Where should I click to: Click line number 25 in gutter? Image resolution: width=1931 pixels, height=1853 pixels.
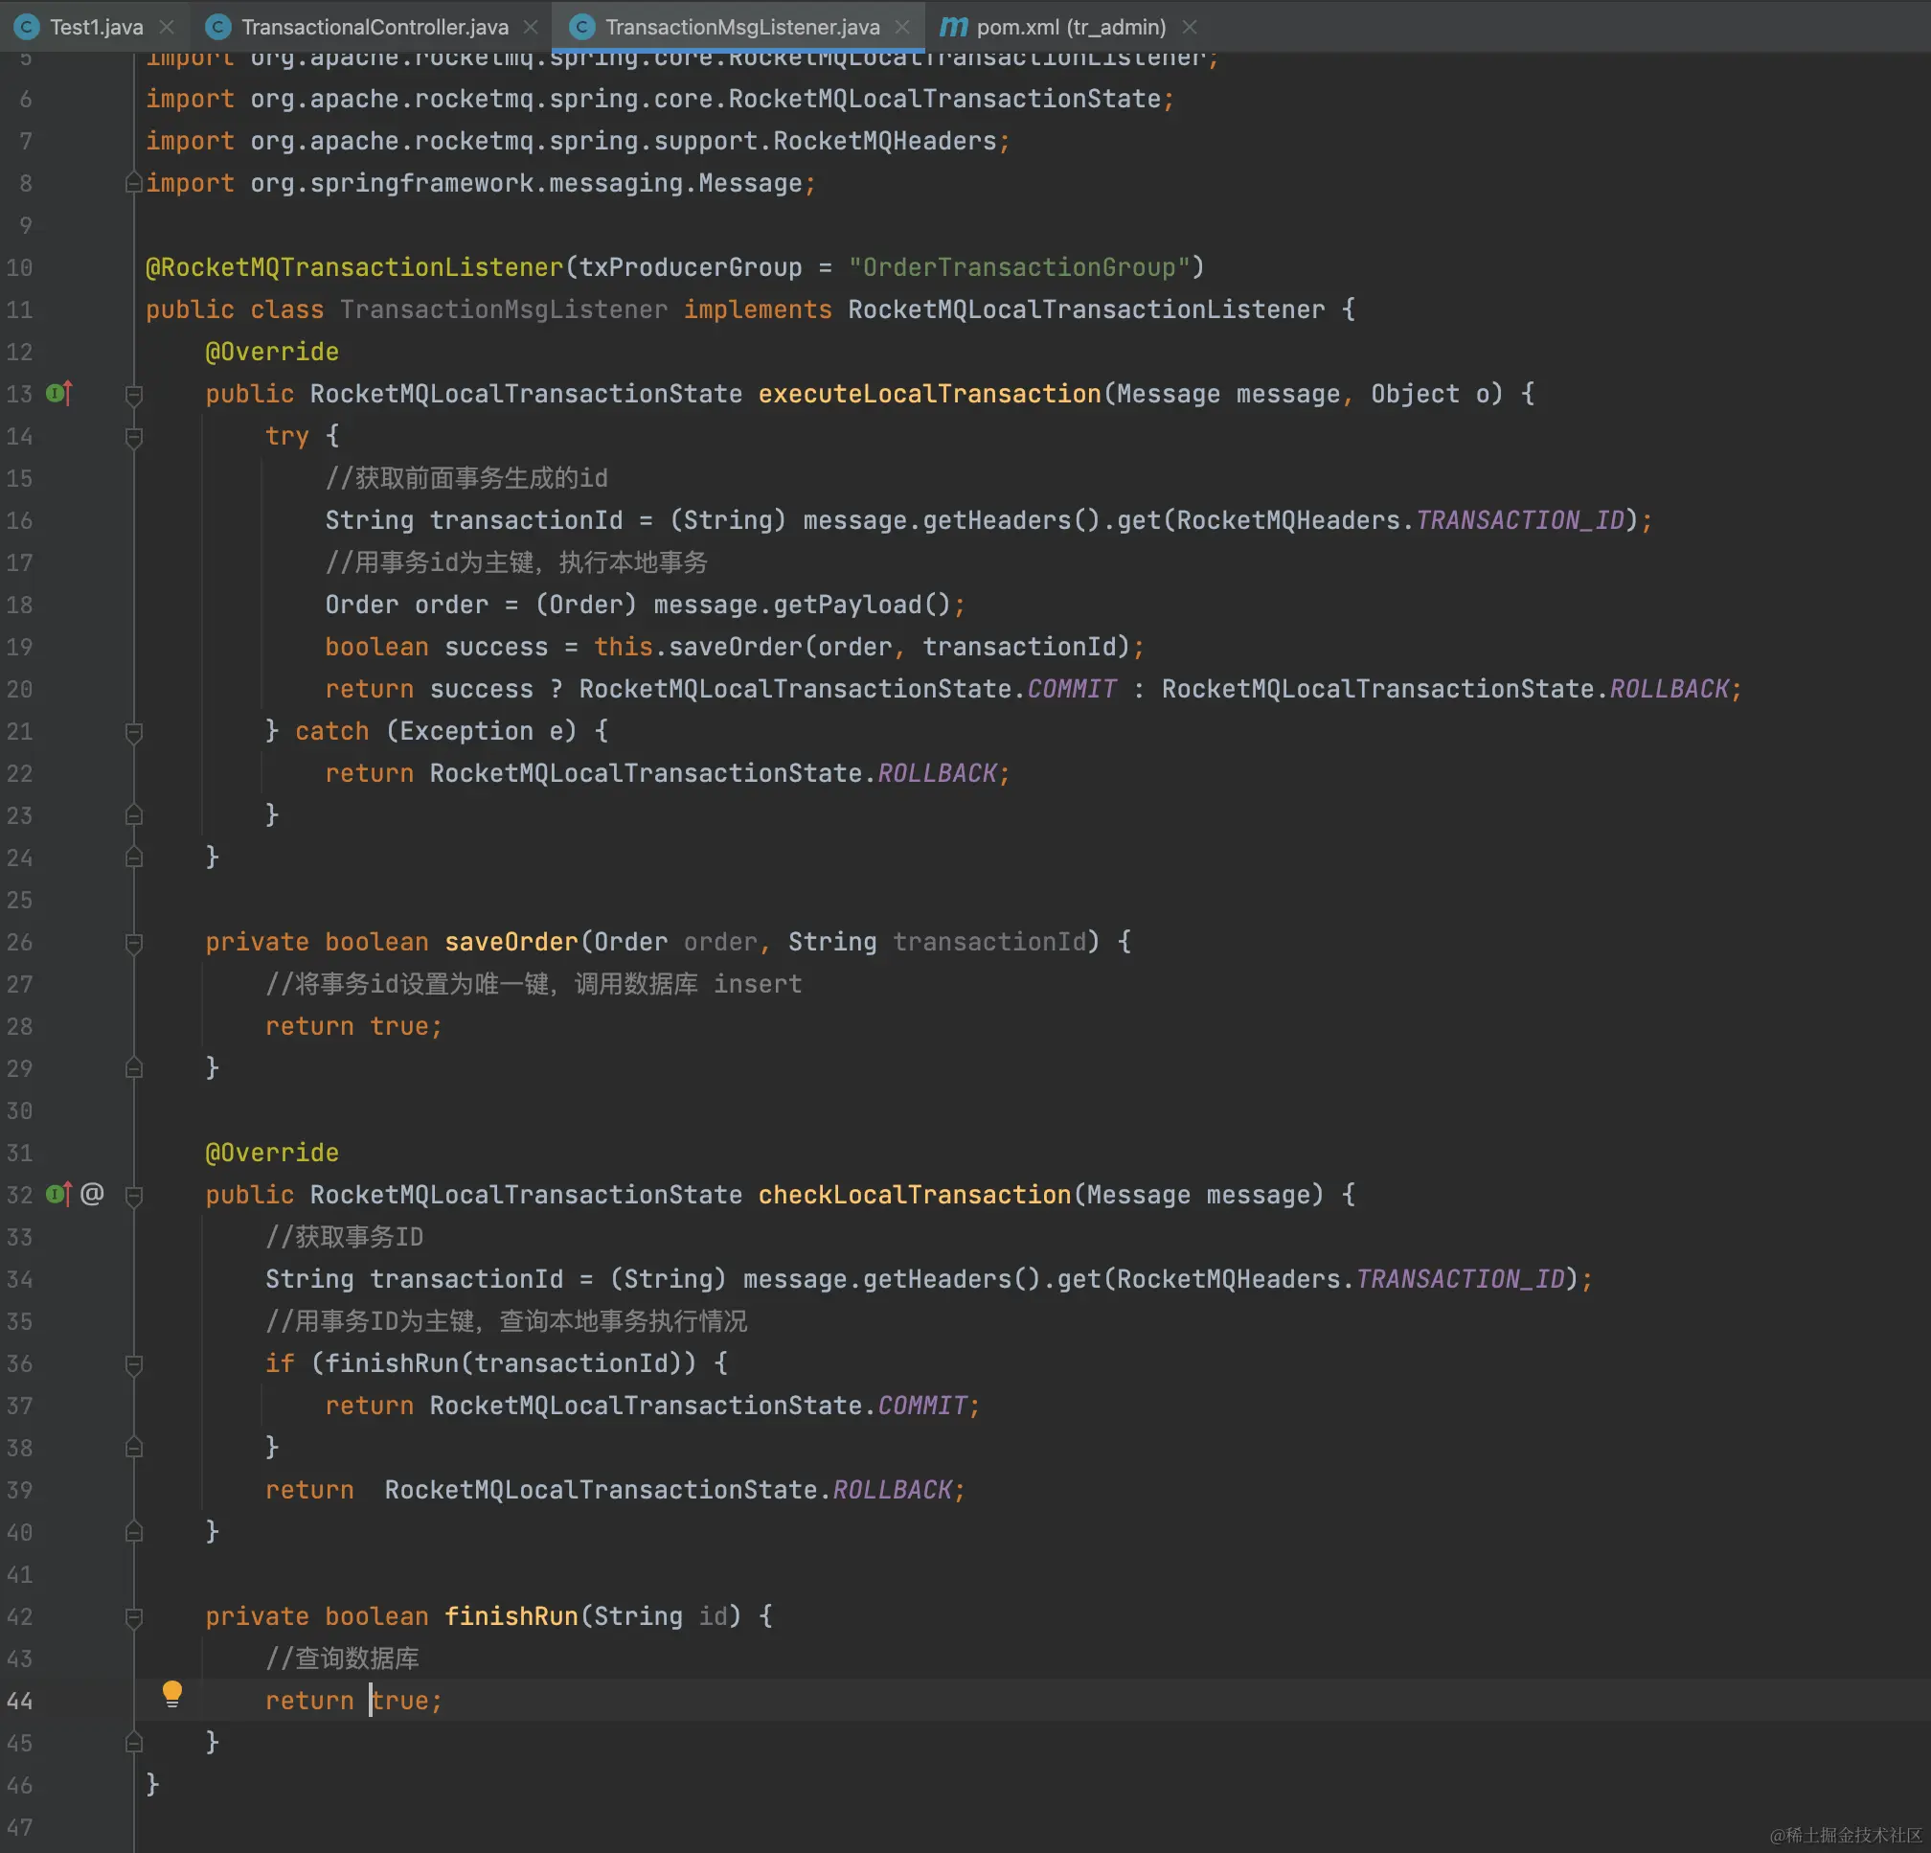coord(20,900)
